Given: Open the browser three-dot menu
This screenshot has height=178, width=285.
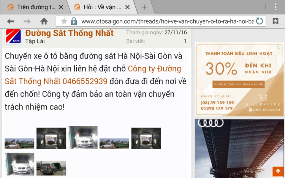Looking at the screenshot, I should (x=275, y=7).
